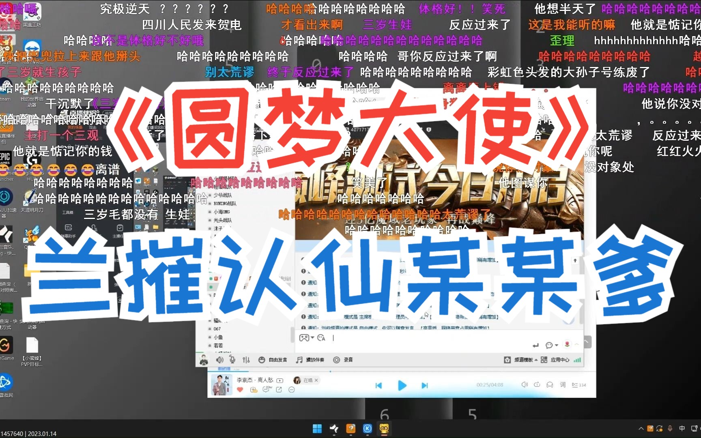Check the green network signal indicator
Viewport: 701px width, 438px height.
(x=577, y=360)
